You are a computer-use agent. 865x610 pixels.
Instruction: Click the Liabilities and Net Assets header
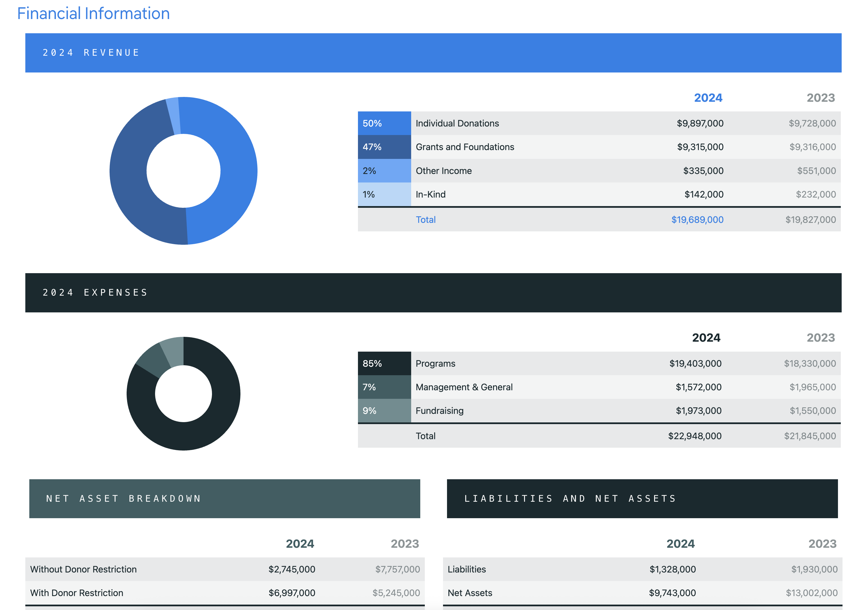(x=642, y=499)
